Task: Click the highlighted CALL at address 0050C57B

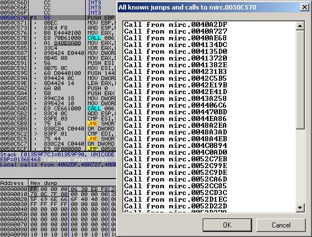Action: (94, 38)
